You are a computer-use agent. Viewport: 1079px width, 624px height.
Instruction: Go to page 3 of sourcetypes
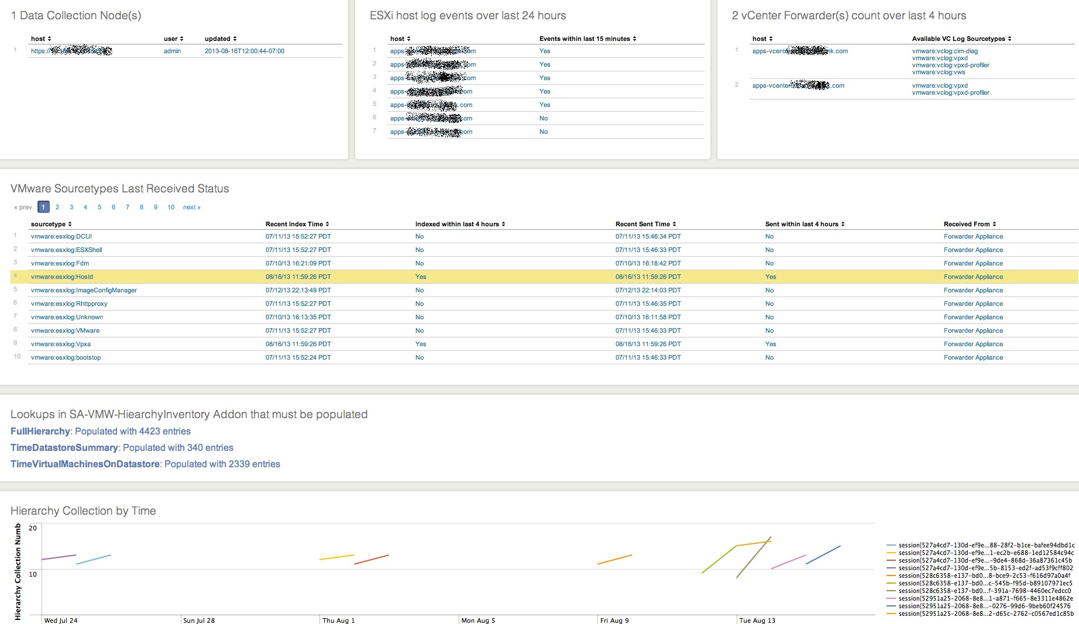[71, 207]
